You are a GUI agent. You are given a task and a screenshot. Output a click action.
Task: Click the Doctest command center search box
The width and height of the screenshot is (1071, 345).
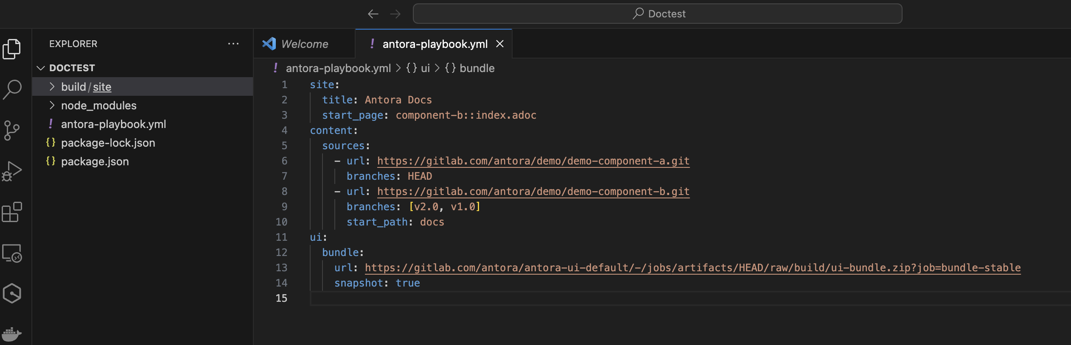pyautogui.click(x=658, y=14)
